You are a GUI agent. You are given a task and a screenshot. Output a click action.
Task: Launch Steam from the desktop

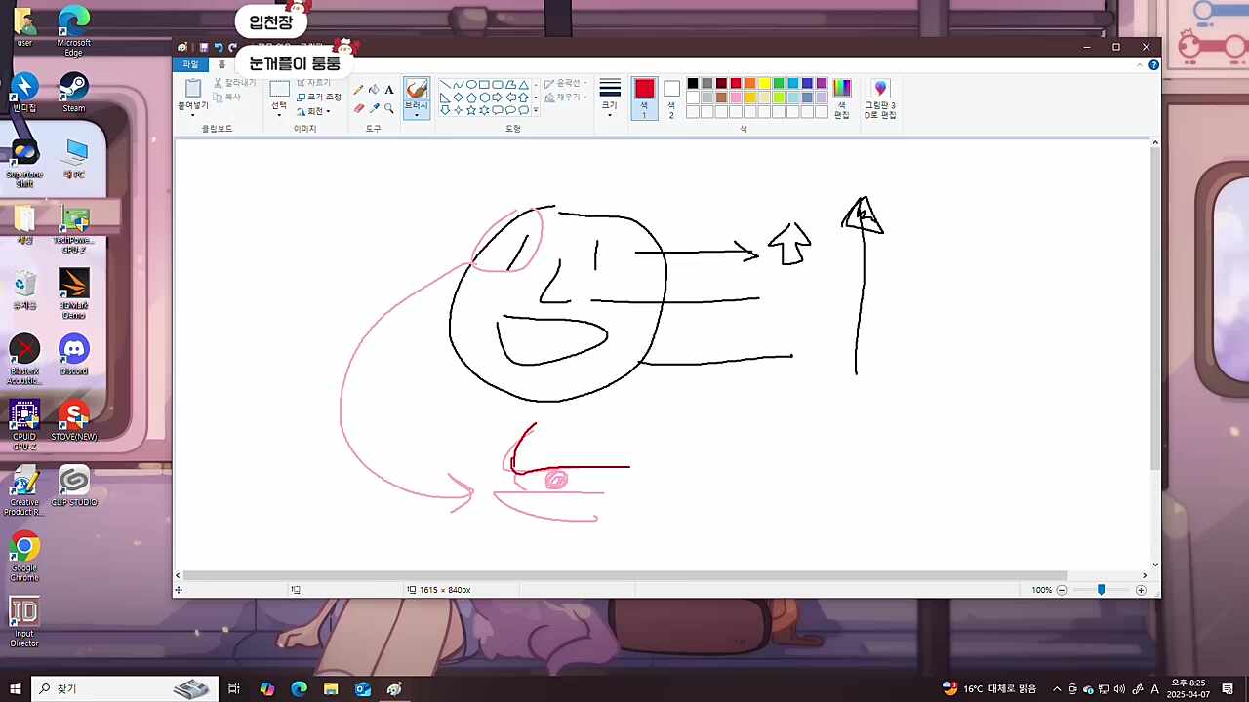tap(74, 93)
